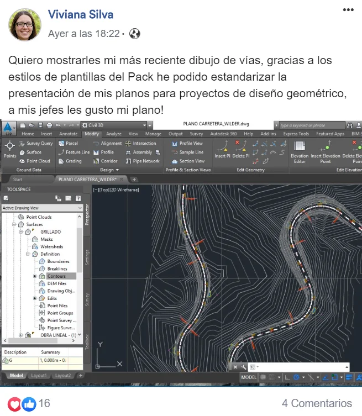This screenshot has height=416, width=362.
Task: Click the Surface tool in Ground Data
Action: [30, 152]
